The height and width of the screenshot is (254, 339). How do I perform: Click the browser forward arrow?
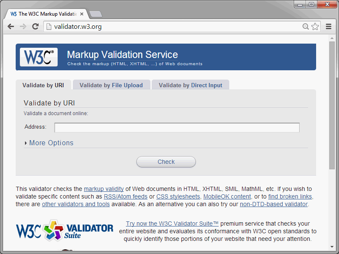pyautogui.click(x=23, y=27)
